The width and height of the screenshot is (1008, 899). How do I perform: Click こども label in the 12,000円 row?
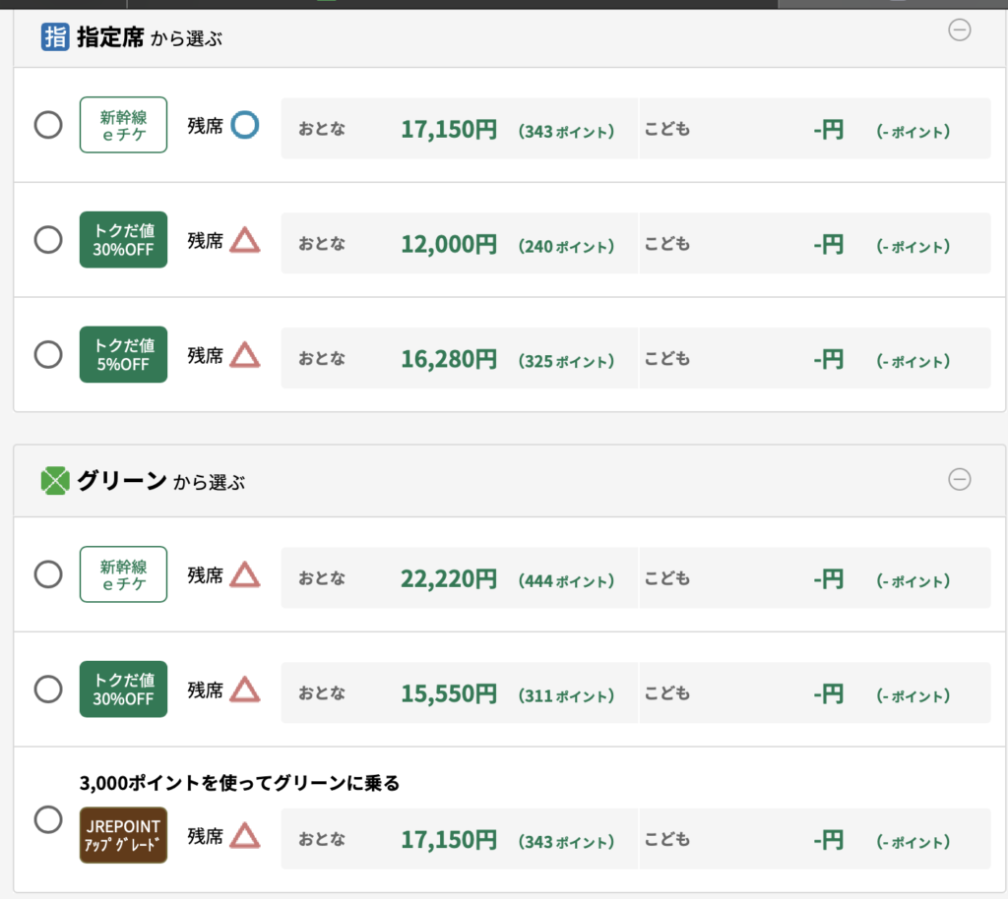(667, 244)
